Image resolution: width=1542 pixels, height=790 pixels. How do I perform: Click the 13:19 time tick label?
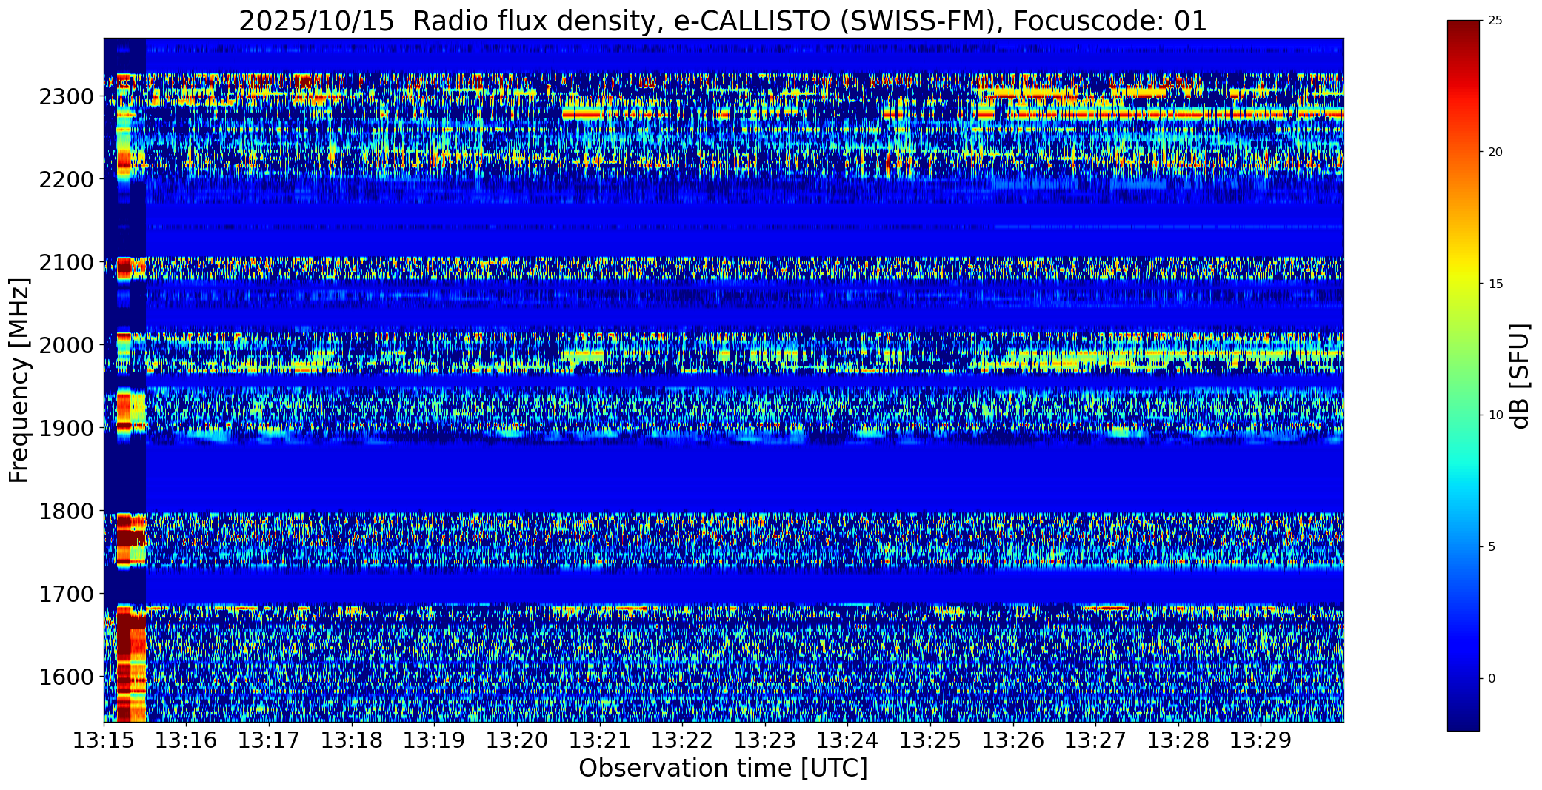click(435, 740)
